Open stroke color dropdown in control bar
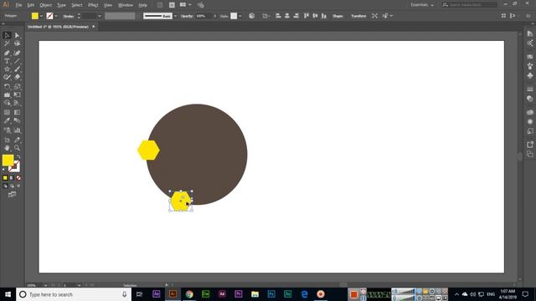 click(x=56, y=16)
